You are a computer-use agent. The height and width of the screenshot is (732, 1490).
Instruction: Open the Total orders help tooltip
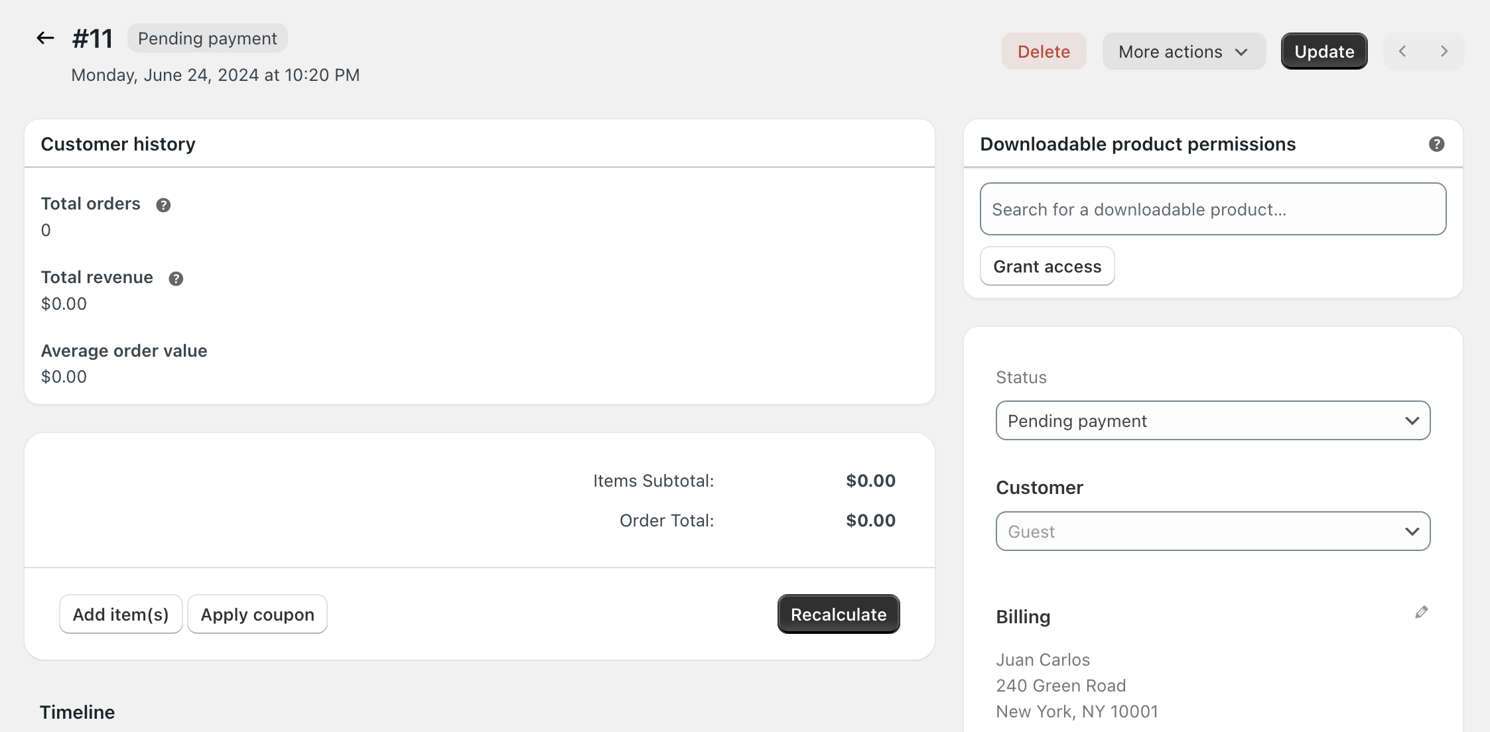(163, 205)
